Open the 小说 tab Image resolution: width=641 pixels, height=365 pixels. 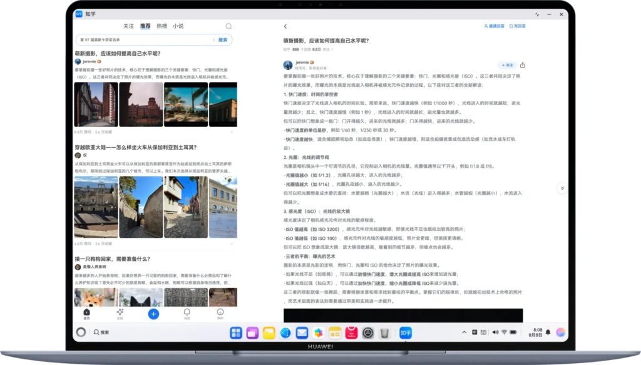tap(180, 26)
